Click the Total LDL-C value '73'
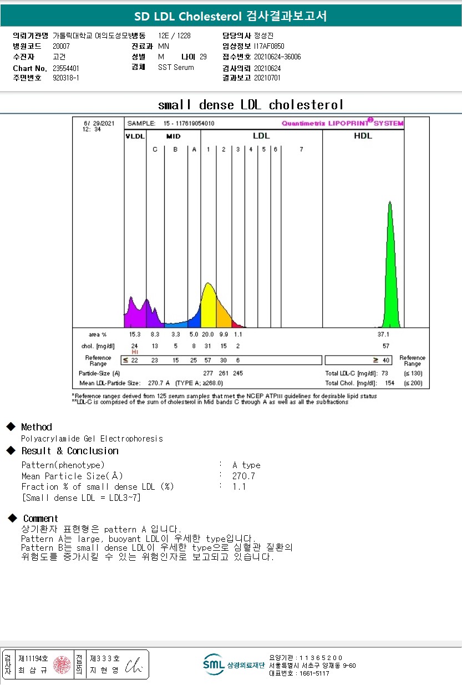462x685 pixels. pyautogui.click(x=385, y=373)
